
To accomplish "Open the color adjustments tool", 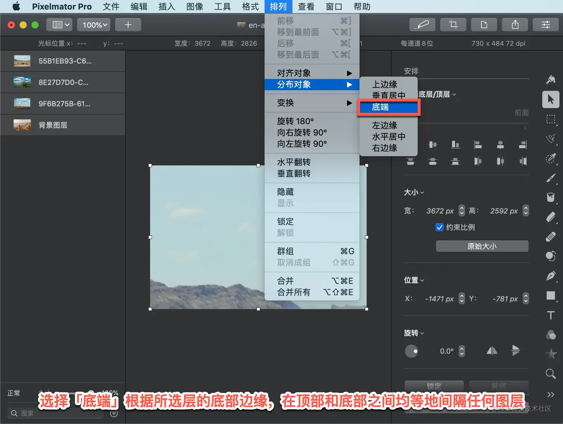I will (x=551, y=335).
